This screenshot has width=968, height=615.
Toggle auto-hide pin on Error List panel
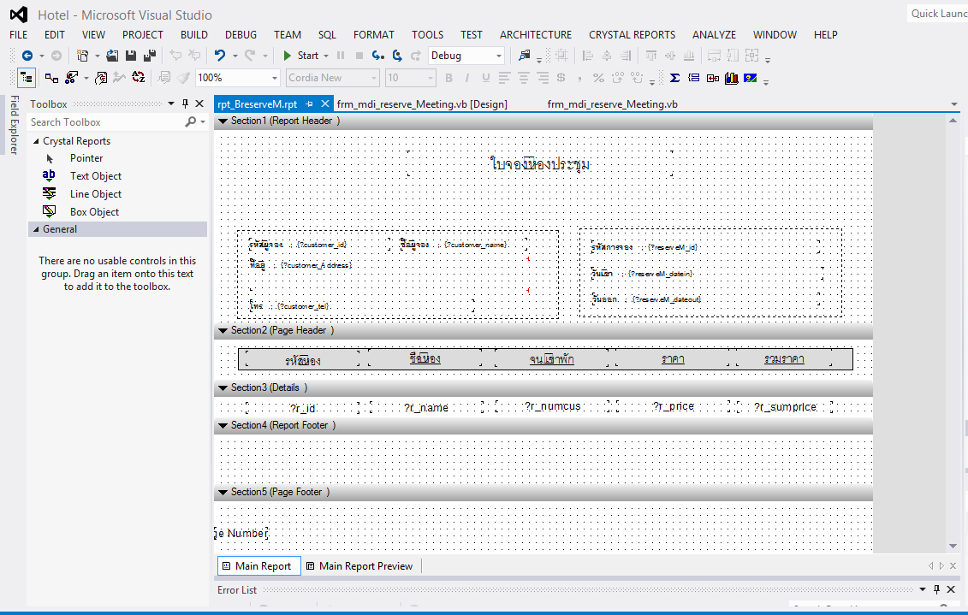(x=936, y=589)
